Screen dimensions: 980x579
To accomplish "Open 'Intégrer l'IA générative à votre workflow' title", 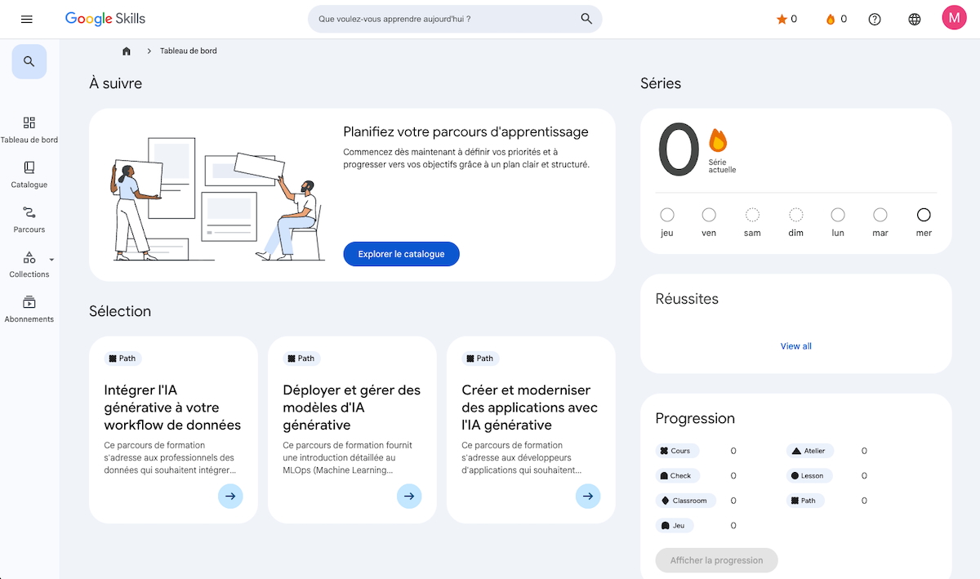I will pos(172,408).
